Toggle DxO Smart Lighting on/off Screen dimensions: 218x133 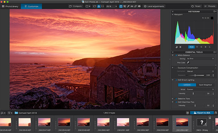[176, 80]
